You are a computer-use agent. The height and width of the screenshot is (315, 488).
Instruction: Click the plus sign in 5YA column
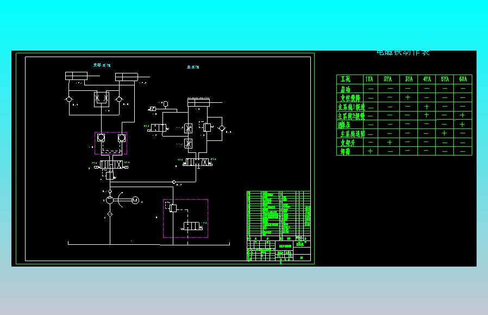pos(445,133)
